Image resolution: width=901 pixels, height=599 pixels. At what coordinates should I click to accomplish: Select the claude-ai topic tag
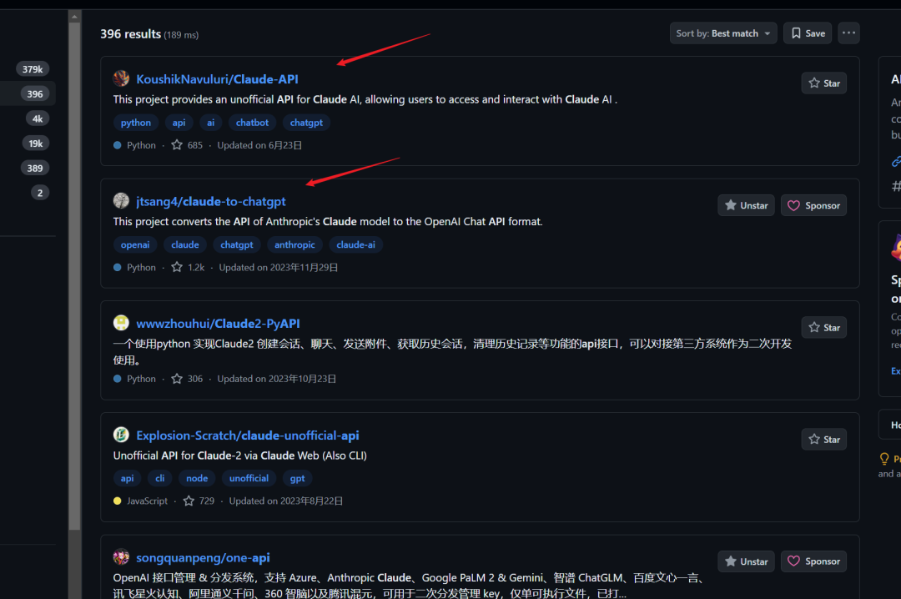pyautogui.click(x=355, y=245)
